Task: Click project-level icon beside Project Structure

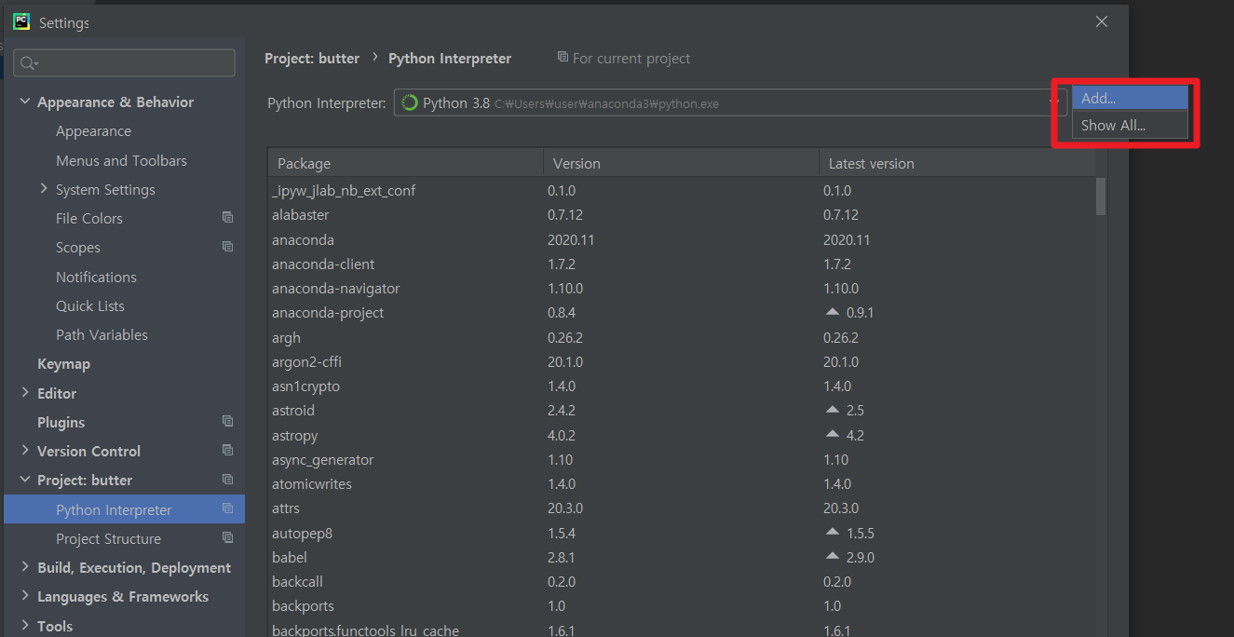Action: [227, 538]
